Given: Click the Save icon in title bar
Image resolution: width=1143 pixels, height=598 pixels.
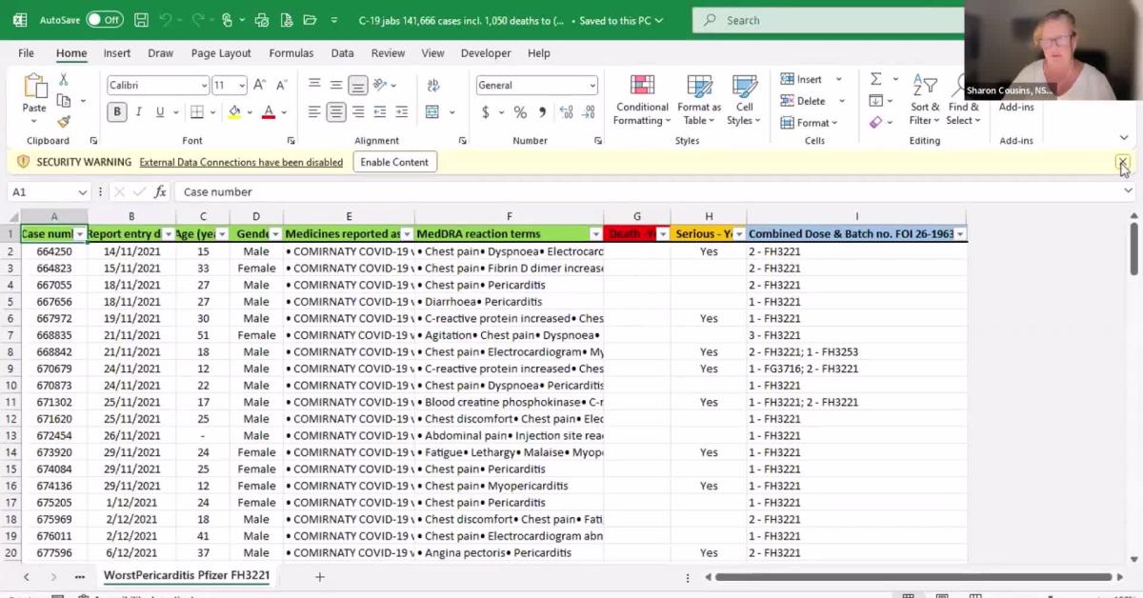Looking at the screenshot, I should (141, 20).
